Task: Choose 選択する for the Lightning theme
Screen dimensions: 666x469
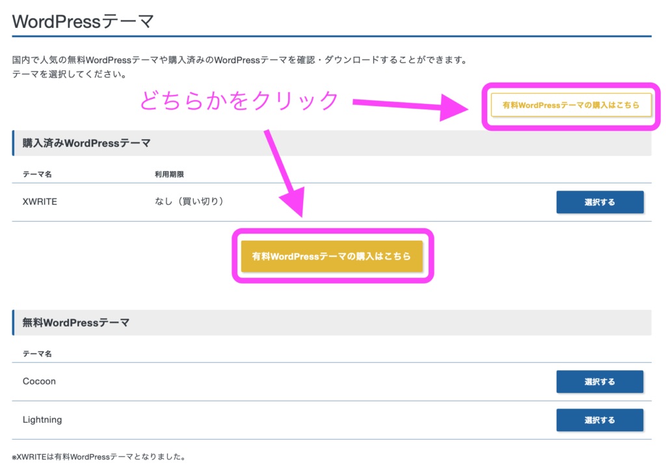Action: click(x=600, y=420)
